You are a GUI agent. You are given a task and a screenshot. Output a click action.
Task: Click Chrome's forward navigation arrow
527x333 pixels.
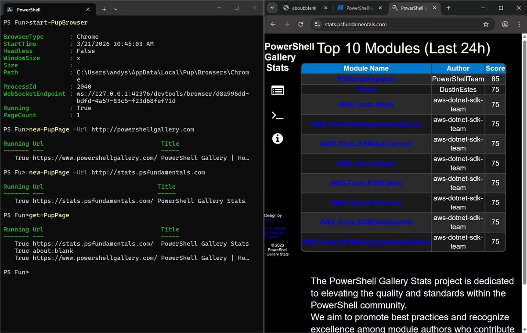pyautogui.click(x=287, y=25)
